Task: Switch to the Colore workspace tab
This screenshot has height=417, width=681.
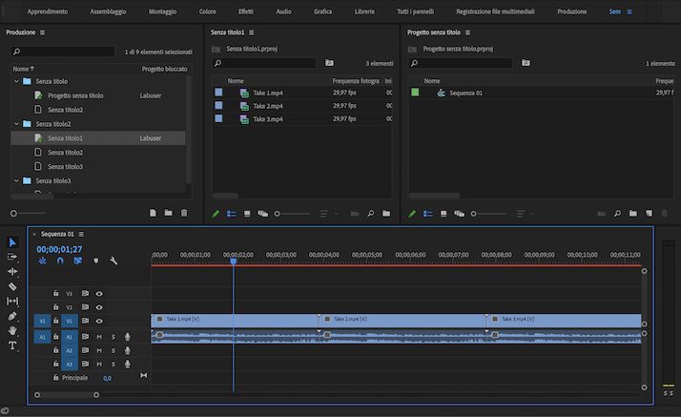Action: [207, 11]
